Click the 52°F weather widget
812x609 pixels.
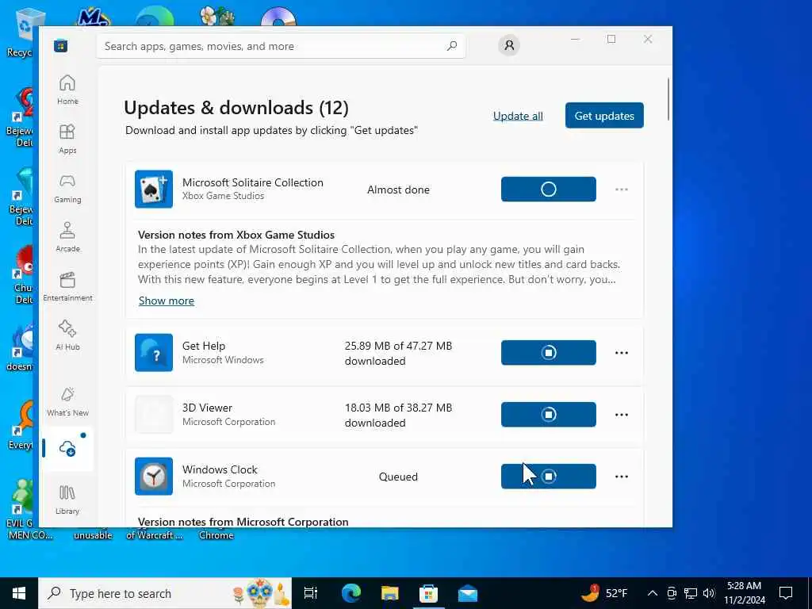point(604,593)
